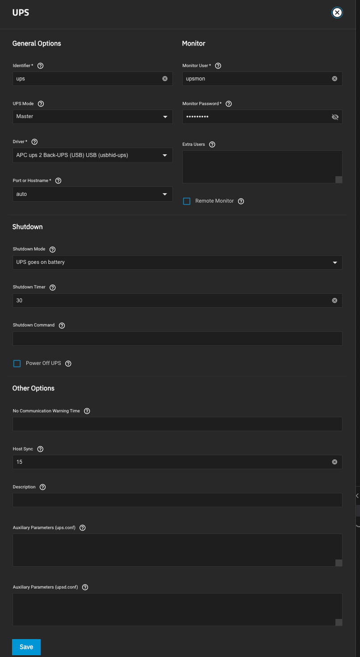This screenshot has height=657, width=360.
Task: Show help for Port or Hostname
Action: point(58,181)
